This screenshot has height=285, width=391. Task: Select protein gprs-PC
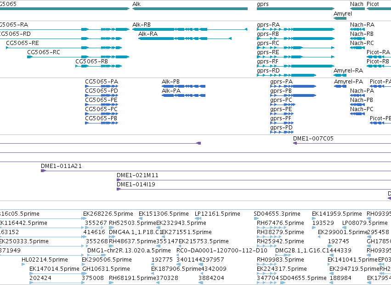click(x=283, y=105)
